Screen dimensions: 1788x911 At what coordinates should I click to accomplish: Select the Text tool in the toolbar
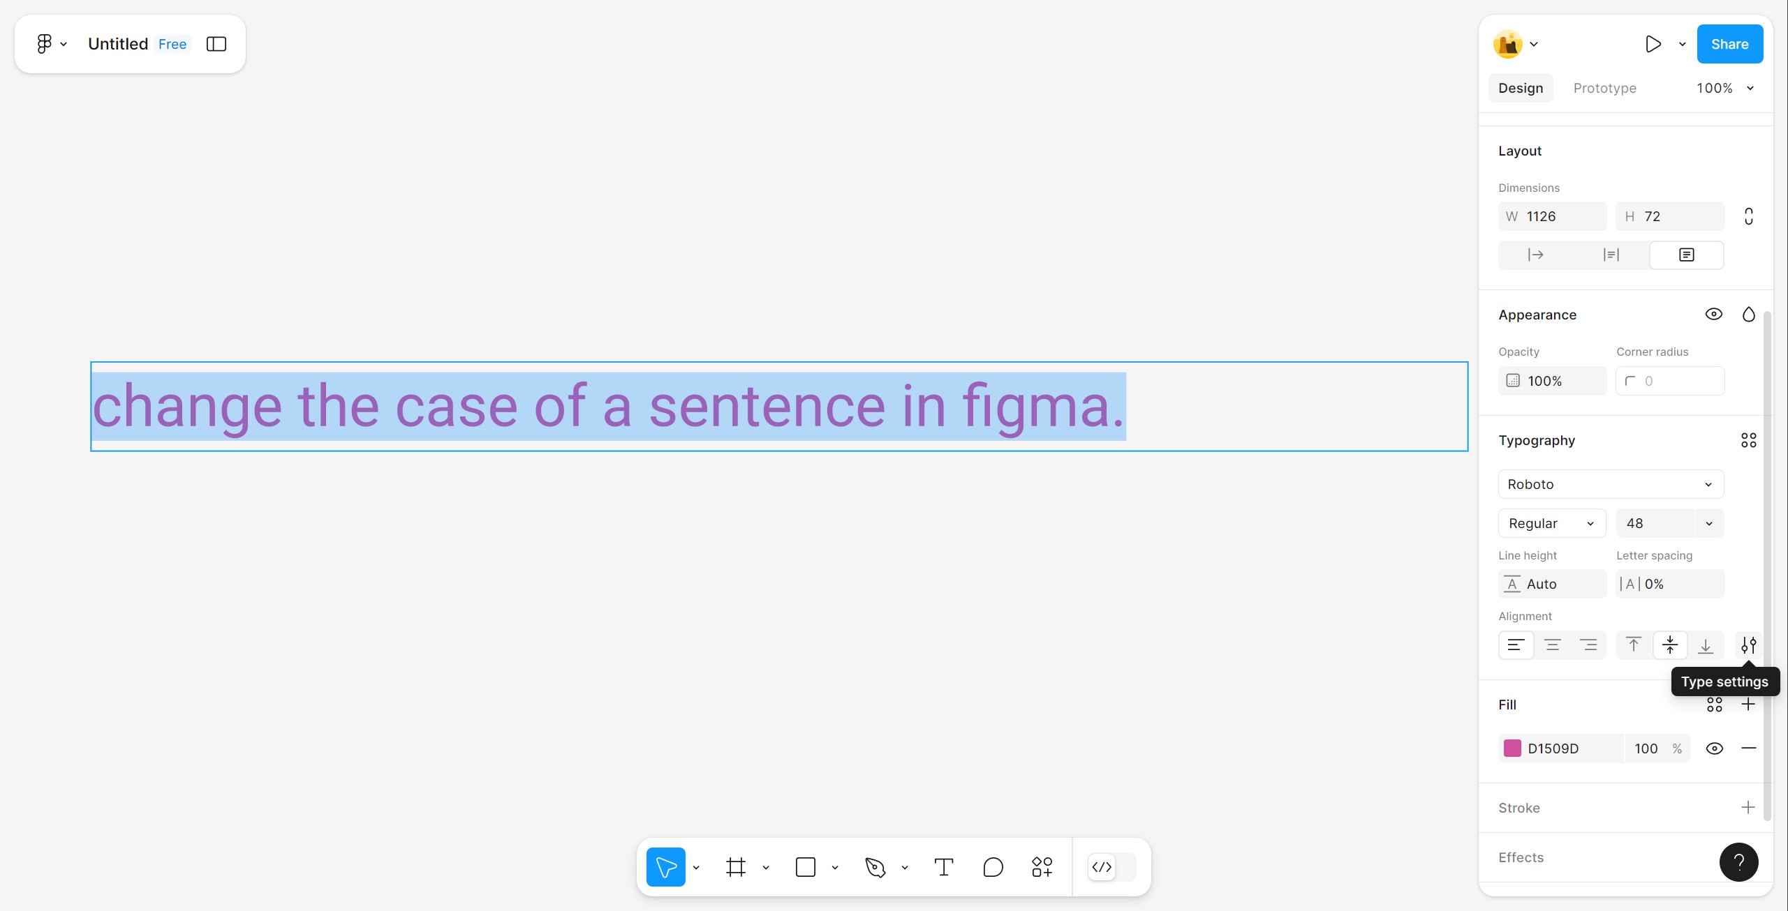[944, 867]
